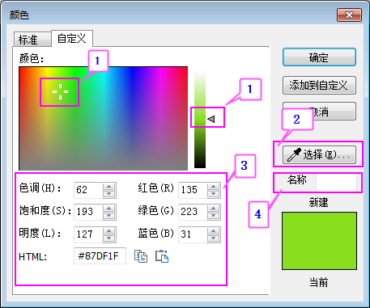This screenshot has height=308, width=370.
Task: Confirm with the 确定 button
Action: click(319, 57)
